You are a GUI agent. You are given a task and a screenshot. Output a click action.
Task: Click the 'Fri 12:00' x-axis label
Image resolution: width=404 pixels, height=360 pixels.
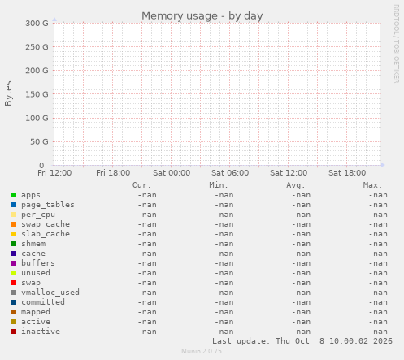click(54, 173)
